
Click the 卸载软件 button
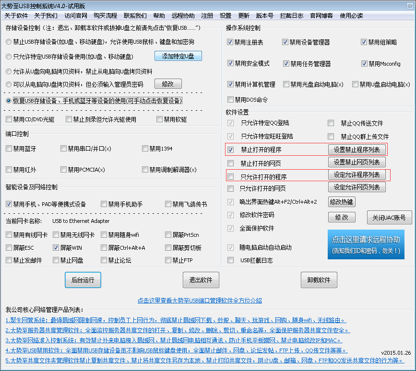click(319, 280)
